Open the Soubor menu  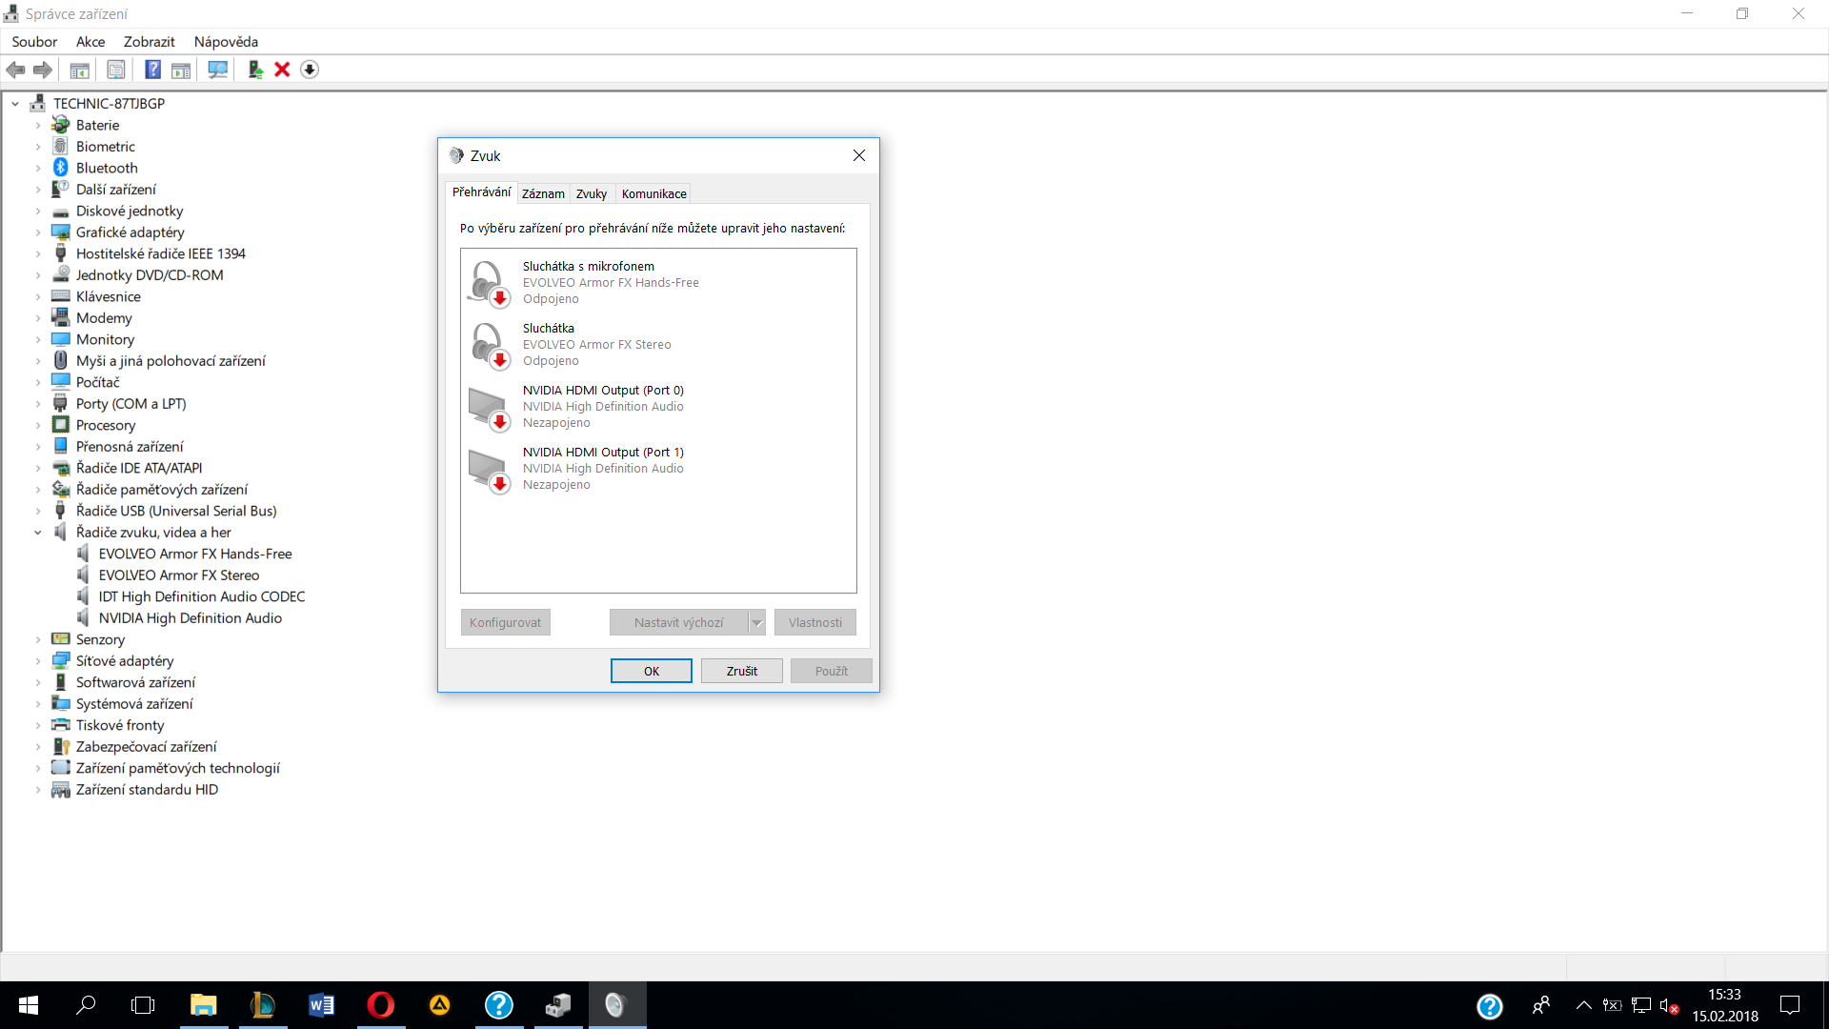click(x=34, y=42)
